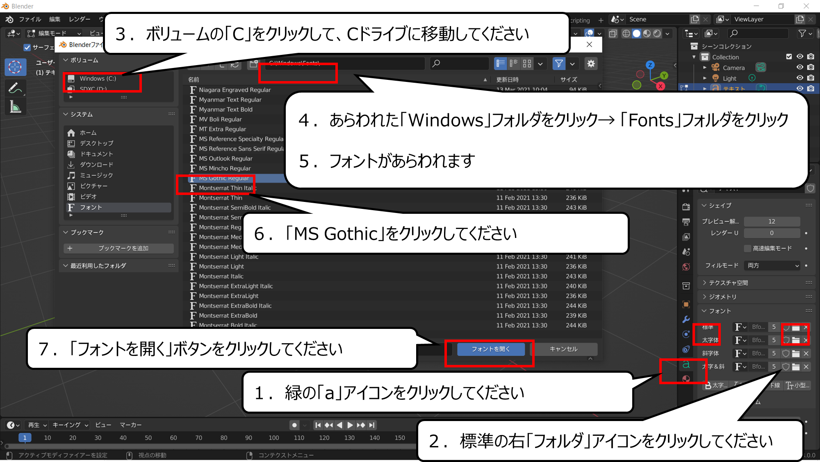820x462 pixels.
Task: Open the レンダー menu
Action: (80, 19)
